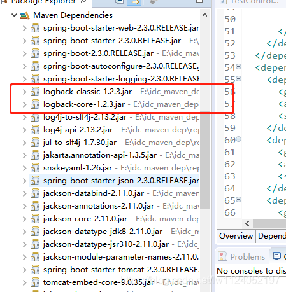Expand jackson-core-2.11.0.jar node
The width and height of the screenshot is (286, 292).
pyautogui.click(x=25, y=219)
